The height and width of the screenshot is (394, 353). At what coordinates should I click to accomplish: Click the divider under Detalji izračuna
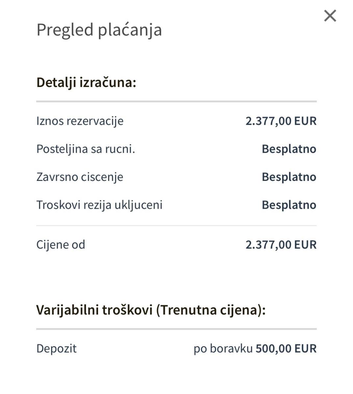coord(176,101)
